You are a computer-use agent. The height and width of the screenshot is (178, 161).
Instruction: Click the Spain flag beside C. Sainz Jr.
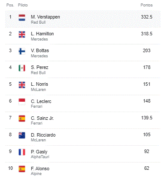click(x=22, y=119)
